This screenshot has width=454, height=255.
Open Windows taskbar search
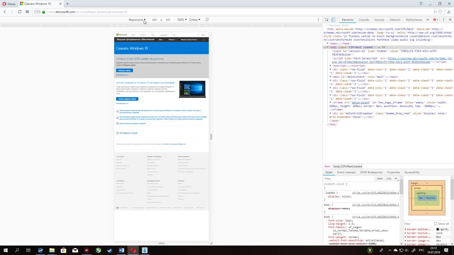[17, 250]
